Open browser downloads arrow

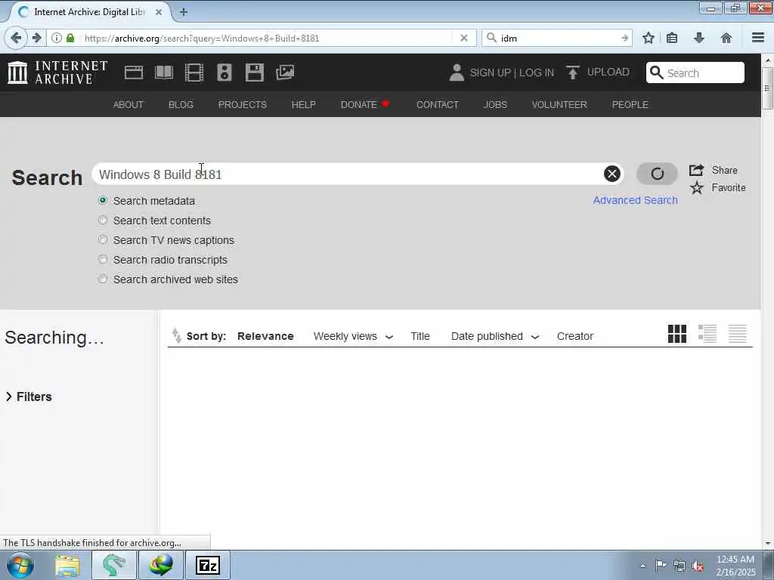699,38
